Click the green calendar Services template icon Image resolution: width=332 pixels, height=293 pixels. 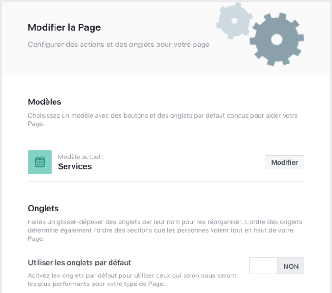pos(40,162)
